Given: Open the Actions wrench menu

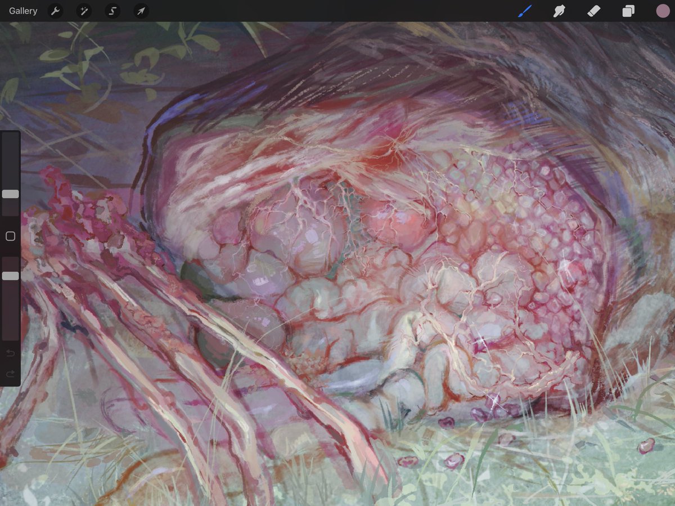Looking at the screenshot, I should coord(55,11).
